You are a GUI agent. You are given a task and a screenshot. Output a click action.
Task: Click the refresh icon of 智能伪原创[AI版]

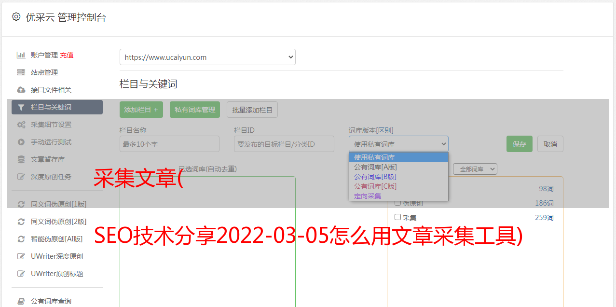click(x=21, y=239)
